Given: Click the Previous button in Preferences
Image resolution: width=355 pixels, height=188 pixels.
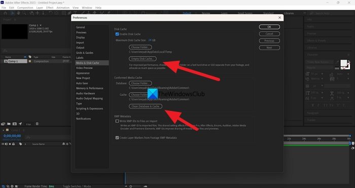Looking at the screenshot, I should [269, 41].
